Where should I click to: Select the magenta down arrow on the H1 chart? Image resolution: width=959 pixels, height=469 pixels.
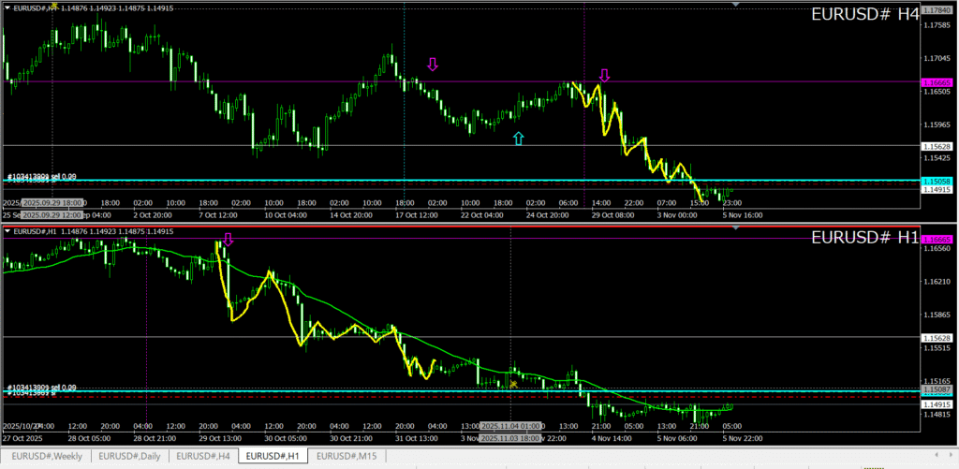pos(227,240)
